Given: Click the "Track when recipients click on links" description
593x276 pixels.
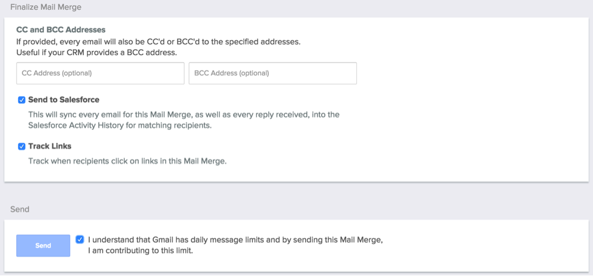Looking at the screenshot, I should [128, 161].
